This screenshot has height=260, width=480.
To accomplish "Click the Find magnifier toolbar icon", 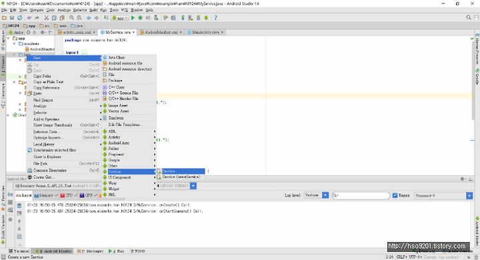I will pyautogui.click(x=71, y=18).
